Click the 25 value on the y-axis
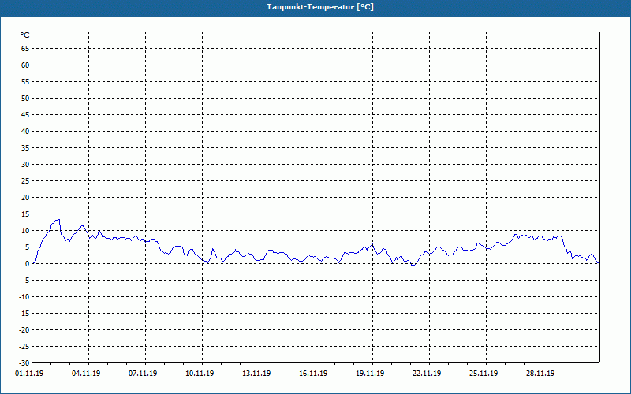Viewport: 631px width, 394px height. (25, 181)
